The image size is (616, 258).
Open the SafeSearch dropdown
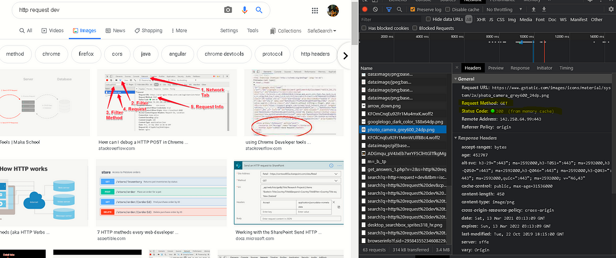(322, 31)
